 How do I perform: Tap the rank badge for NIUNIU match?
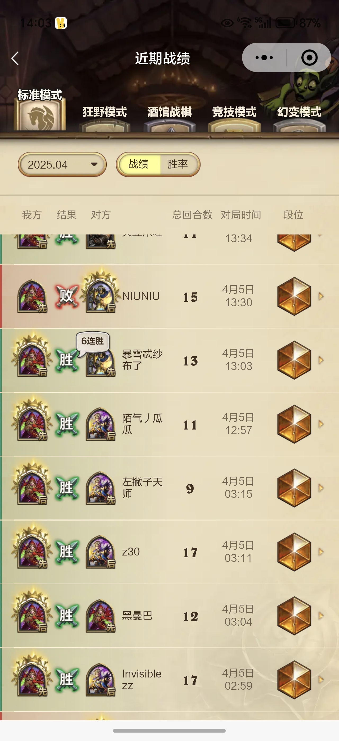pos(294,296)
